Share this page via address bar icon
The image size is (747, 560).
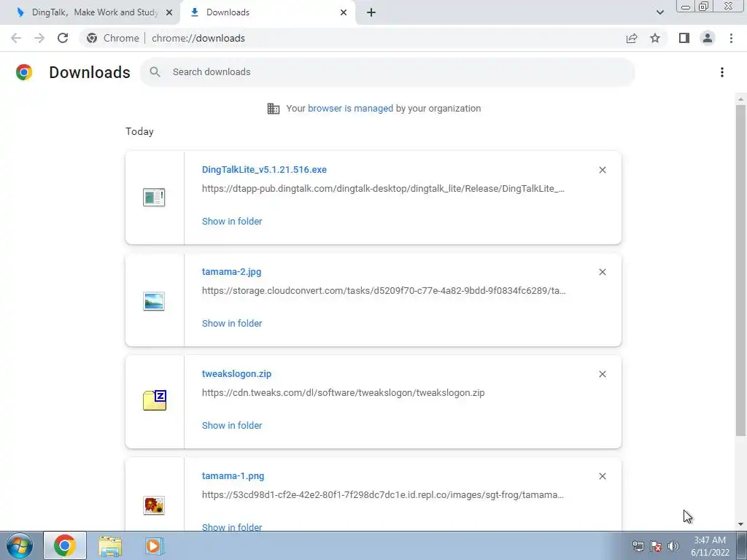pos(632,38)
